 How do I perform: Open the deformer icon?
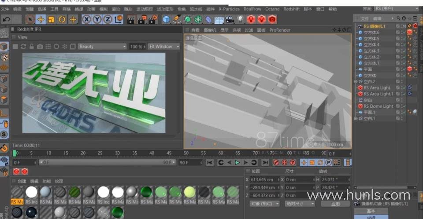pyautogui.click(x=209, y=19)
